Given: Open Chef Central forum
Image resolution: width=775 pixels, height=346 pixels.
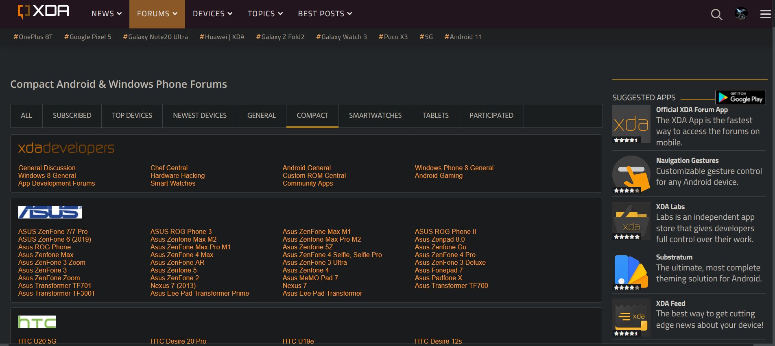Looking at the screenshot, I should (x=169, y=168).
